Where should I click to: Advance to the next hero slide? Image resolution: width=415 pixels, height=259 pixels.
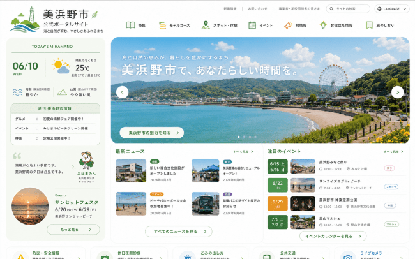[398, 93]
